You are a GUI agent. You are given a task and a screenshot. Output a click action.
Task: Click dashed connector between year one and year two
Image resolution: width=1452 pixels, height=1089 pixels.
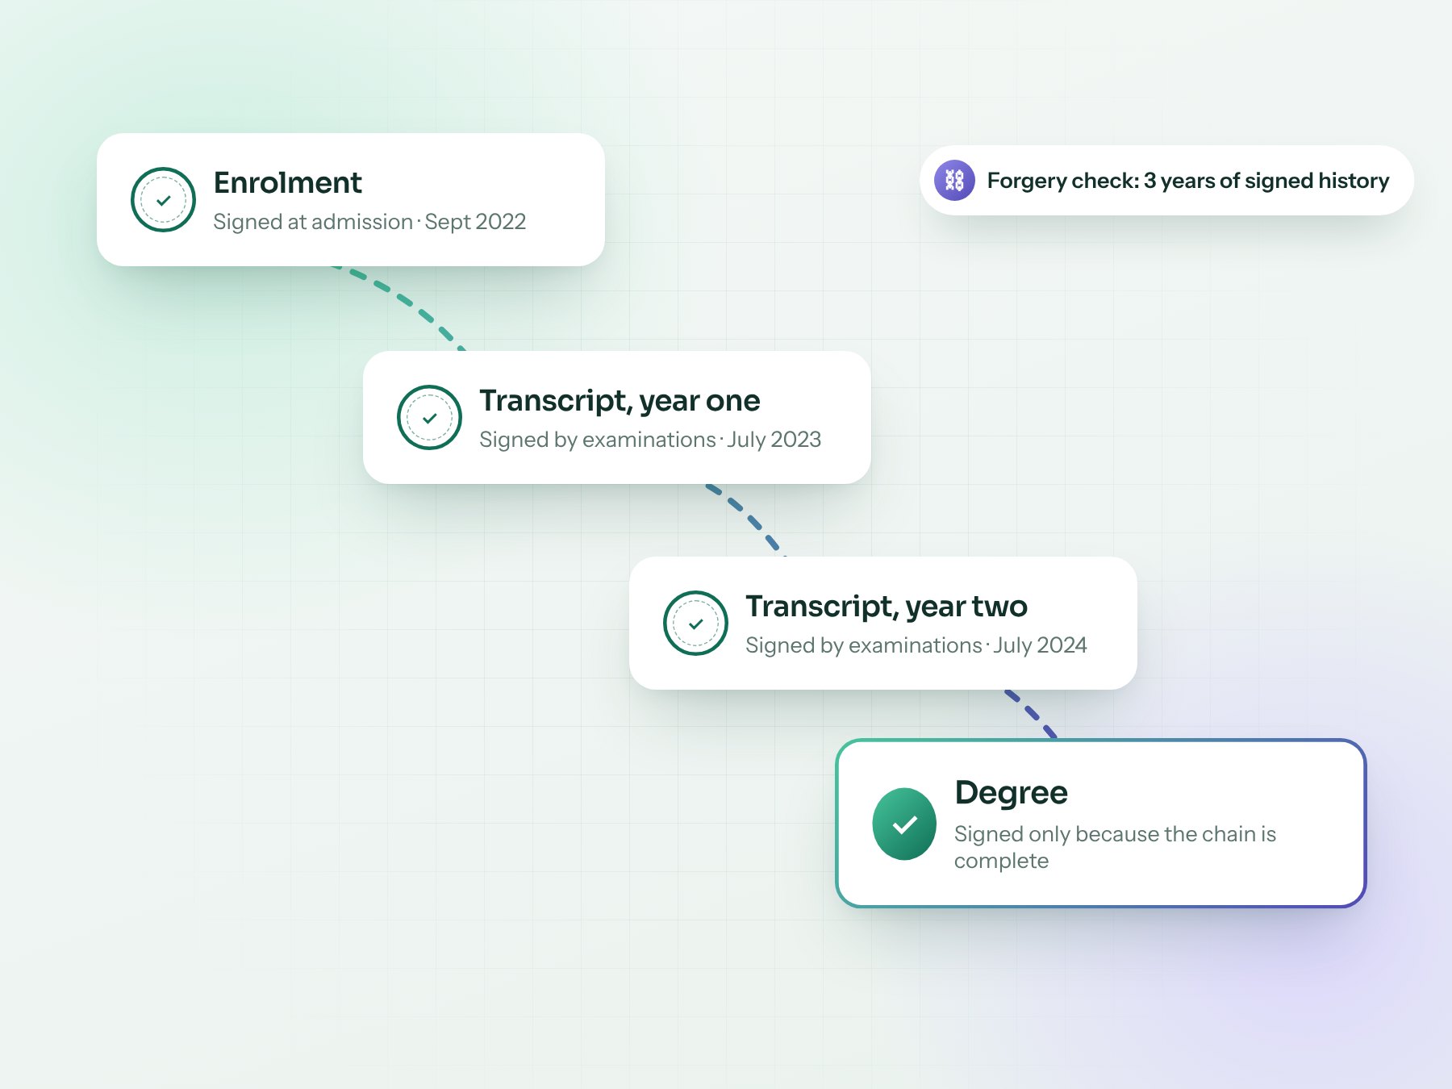747,519
